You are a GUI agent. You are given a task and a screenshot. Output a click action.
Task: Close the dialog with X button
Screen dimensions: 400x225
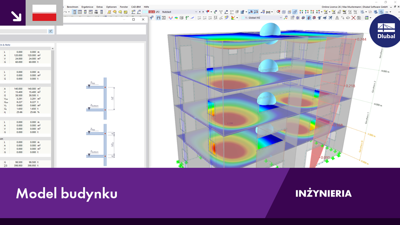[143, 20]
